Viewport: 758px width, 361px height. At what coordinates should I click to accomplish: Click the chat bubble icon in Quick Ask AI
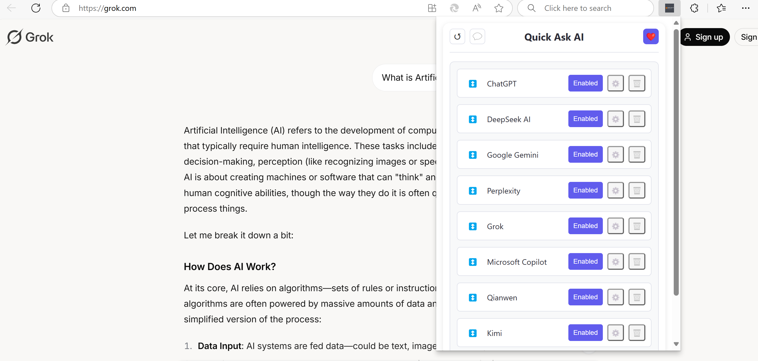[477, 36]
